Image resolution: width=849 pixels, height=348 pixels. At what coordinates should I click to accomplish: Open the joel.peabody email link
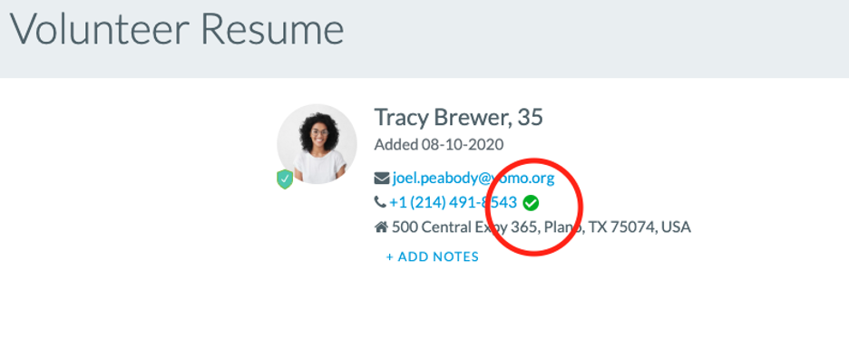coord(473,178)
